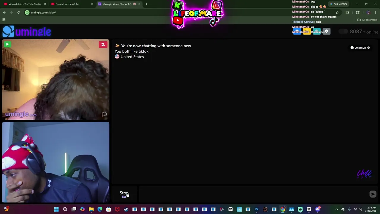Go back in browser history
Image resolution: width=380 pixels, height=214 pixels.
4,12
